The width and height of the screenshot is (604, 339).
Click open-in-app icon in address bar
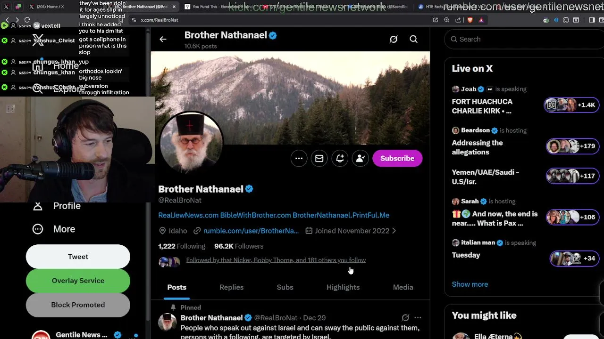[435, 20]
